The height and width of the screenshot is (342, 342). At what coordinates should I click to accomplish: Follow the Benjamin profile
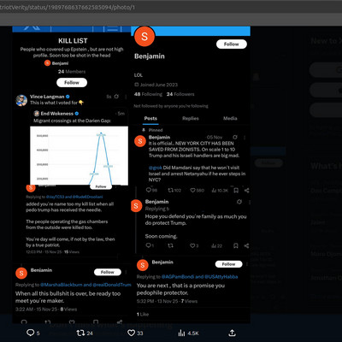232,44
